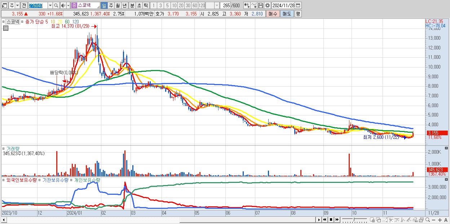Fast-forward chart replay button
The image size is (450, 224).
pyautogui.click(x=337, y=220)
